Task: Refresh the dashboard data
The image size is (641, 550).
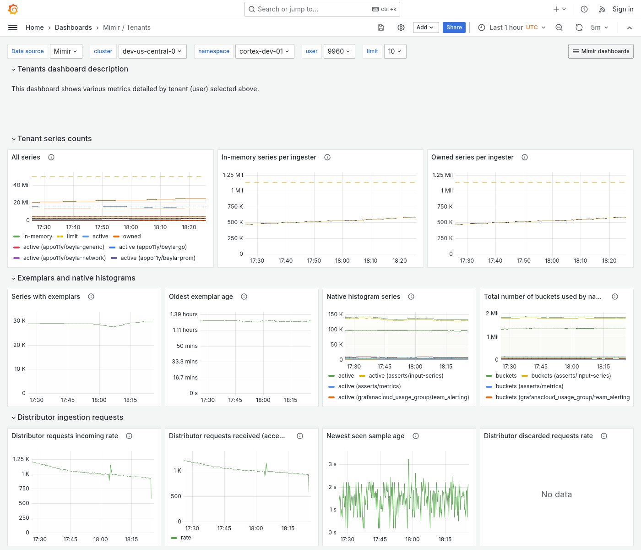Action: (579, 27)
